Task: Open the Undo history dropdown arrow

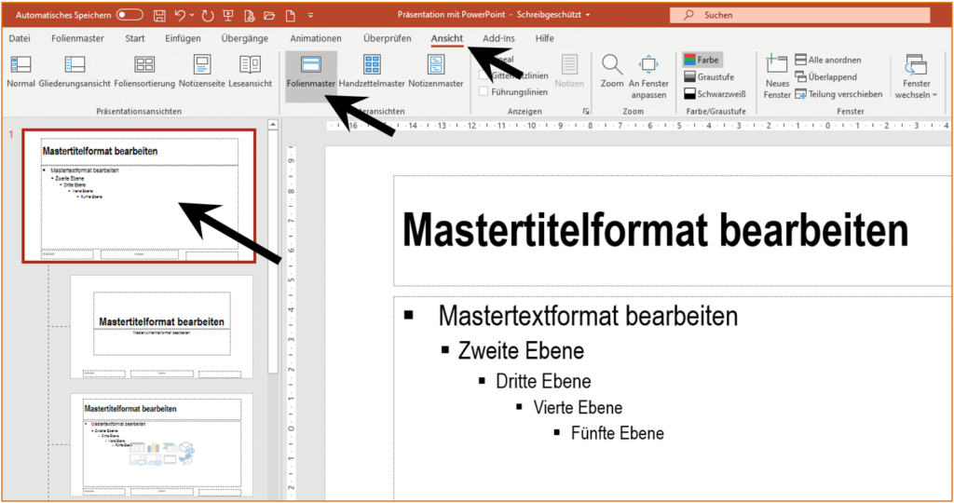Action: click(x=192, y=15)
